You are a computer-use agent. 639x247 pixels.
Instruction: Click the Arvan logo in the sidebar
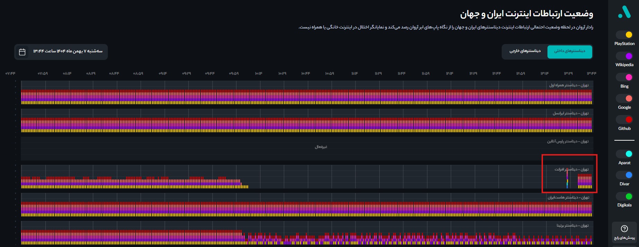tap(624, 12)
